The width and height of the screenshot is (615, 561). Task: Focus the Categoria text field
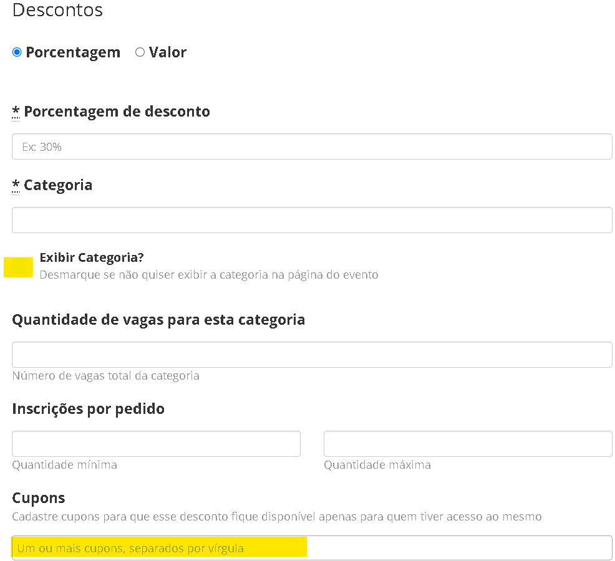(x=312, y=220)
